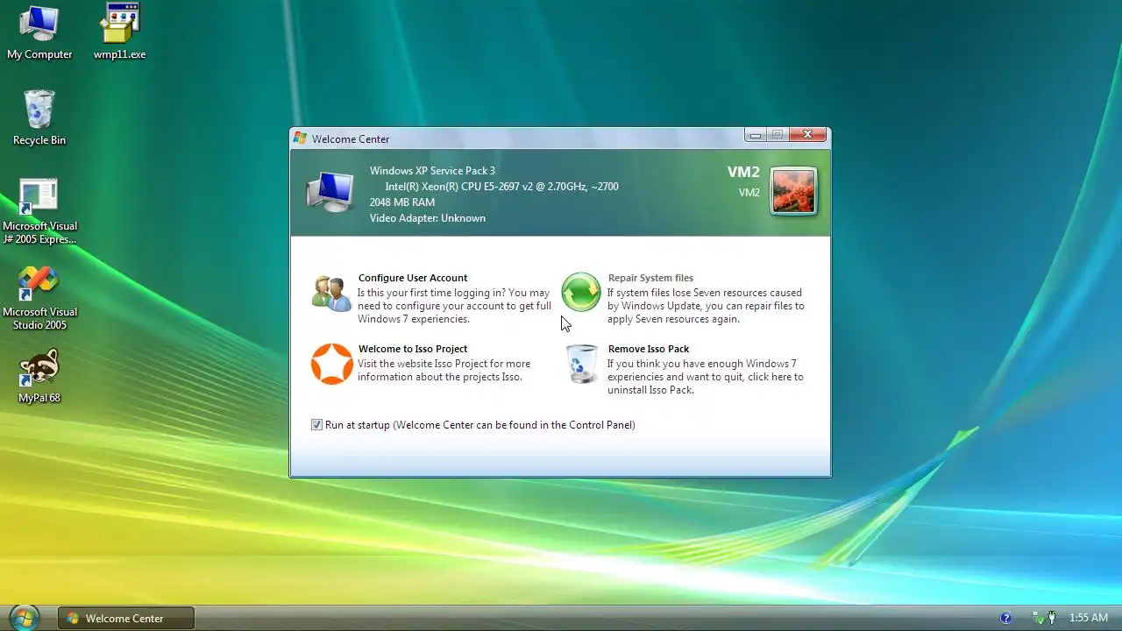Select Microsoft Visual J# 2005 Express shortcut
1122x631 pixels.
pyautogui.click(x=39, y=211)
